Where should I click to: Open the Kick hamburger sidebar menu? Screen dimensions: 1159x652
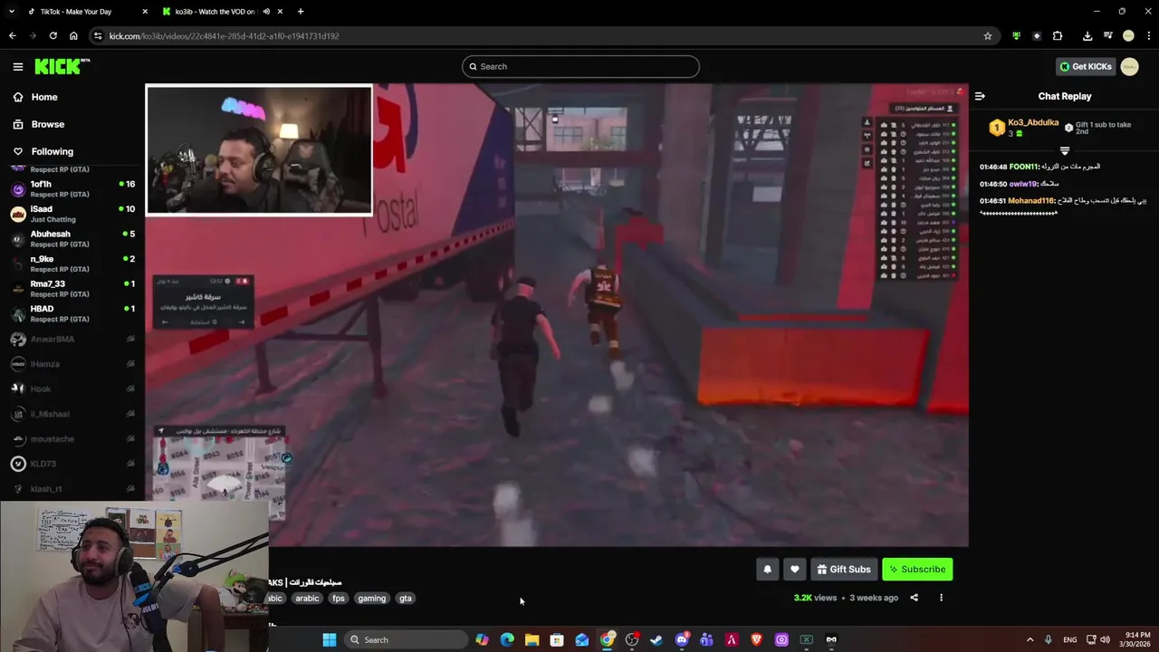tap(17, 66)
